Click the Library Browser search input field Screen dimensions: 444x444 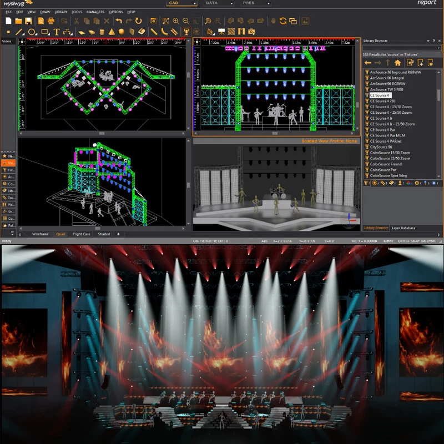tap(400, 48)
